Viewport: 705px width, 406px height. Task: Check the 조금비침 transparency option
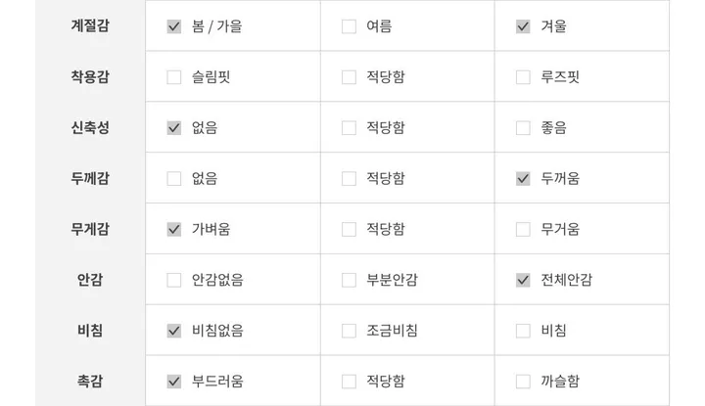click(x=349, y=331)
